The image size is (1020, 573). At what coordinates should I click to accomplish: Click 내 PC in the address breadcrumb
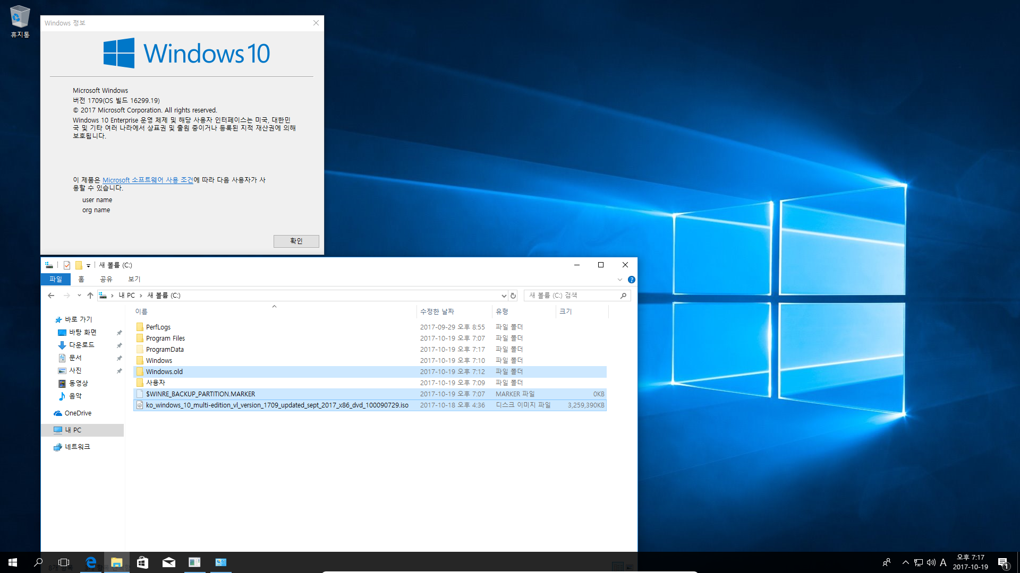[x=126, y=296]
